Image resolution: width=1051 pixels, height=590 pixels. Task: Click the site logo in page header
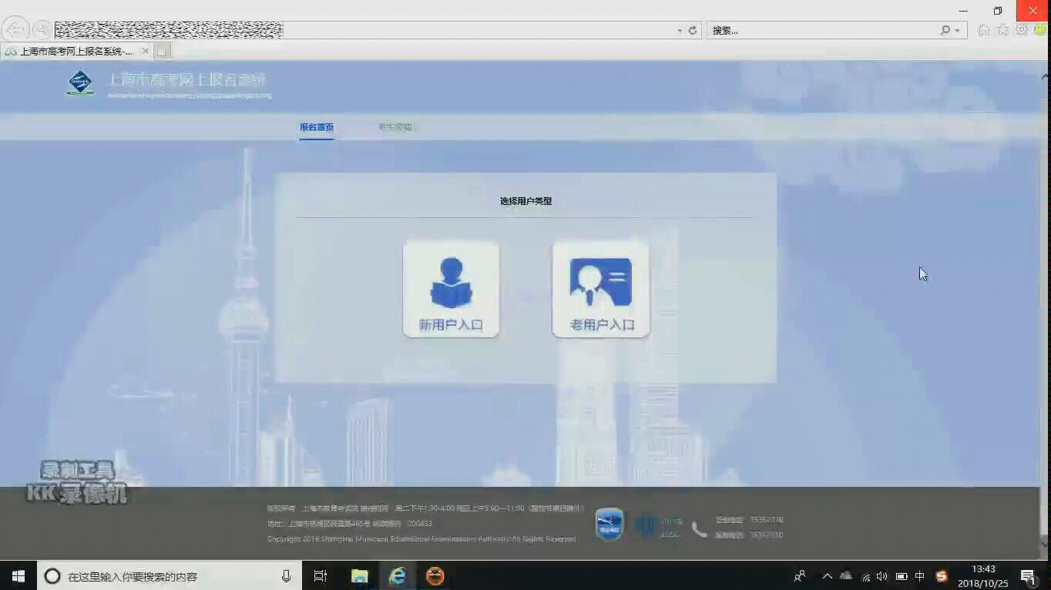coord(80,82)
